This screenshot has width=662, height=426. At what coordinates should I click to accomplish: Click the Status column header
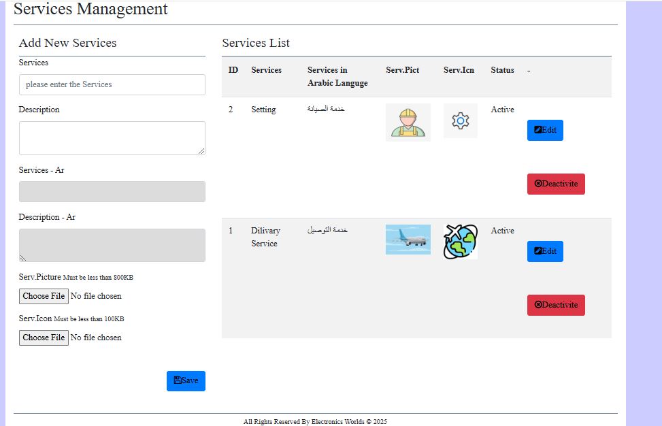coord(502,70)
